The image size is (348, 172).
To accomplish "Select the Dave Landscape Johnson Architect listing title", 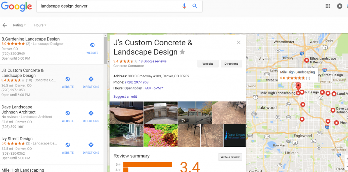I will pos(19,109).
